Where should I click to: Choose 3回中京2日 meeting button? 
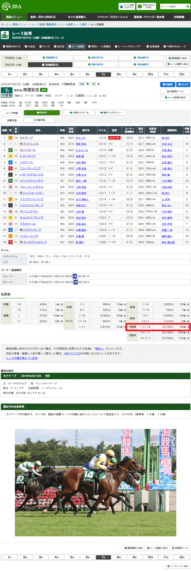click(96, 65)
